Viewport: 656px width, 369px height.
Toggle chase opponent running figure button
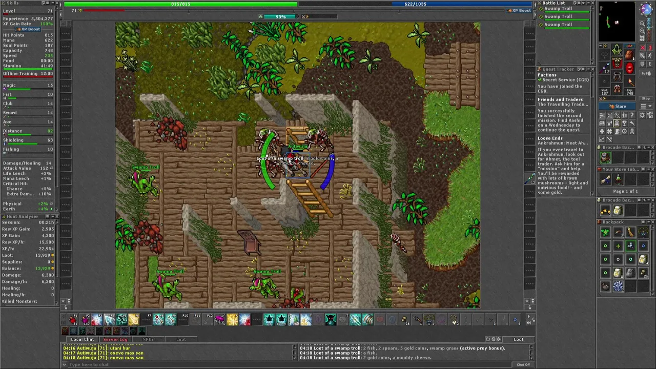pyautogui.click(x=650, y=55)
